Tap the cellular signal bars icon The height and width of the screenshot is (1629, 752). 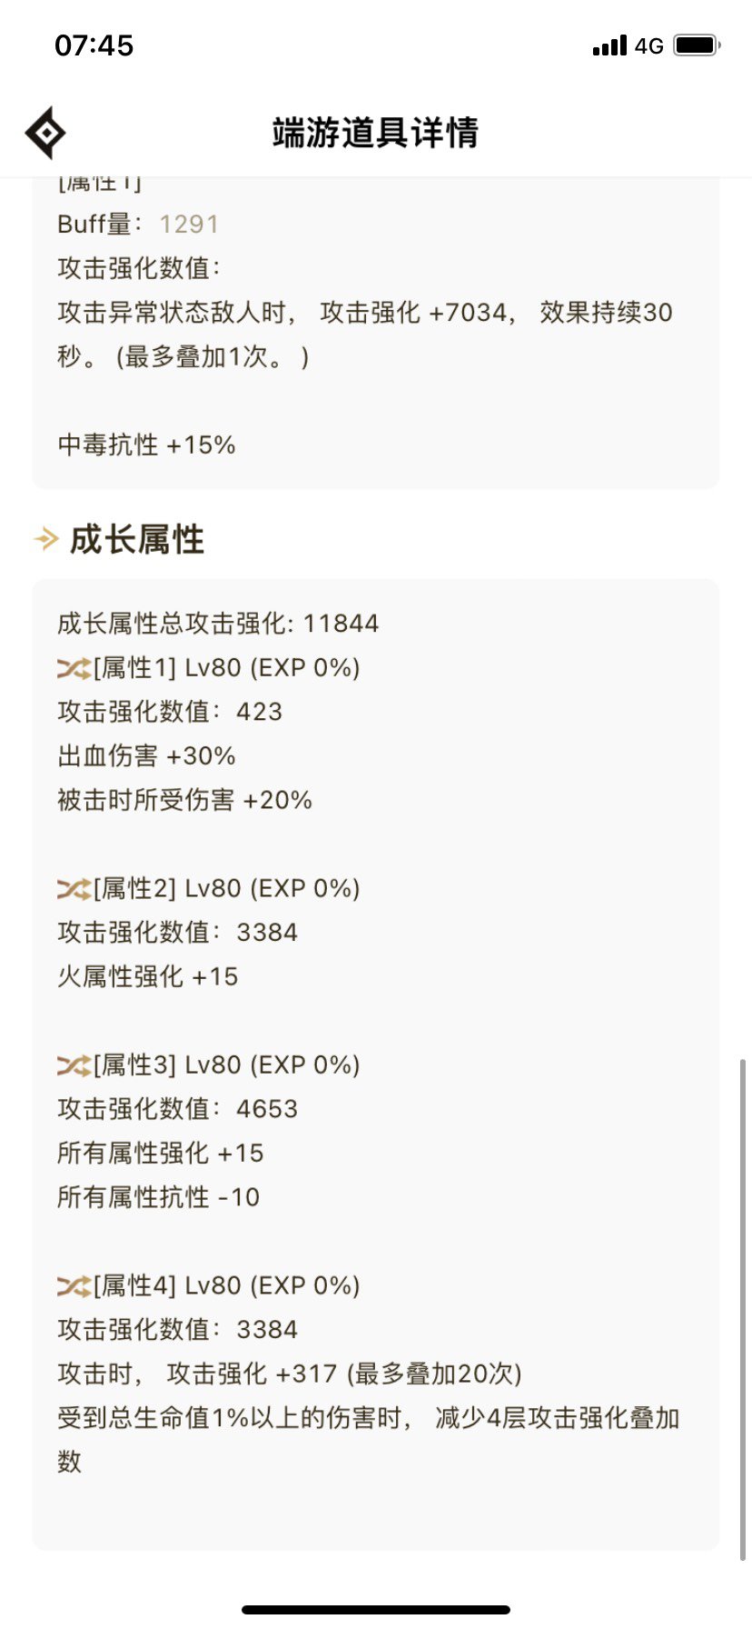pos(609,45)
